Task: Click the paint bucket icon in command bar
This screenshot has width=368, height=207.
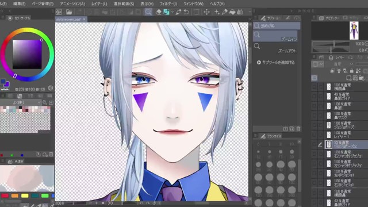Action: coord(232,12)
